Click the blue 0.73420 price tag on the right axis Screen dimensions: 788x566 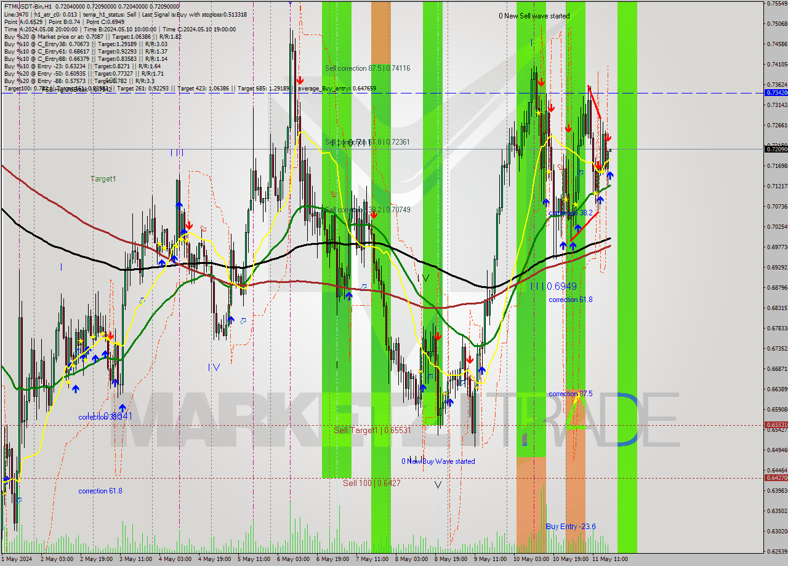click(774, 94)
